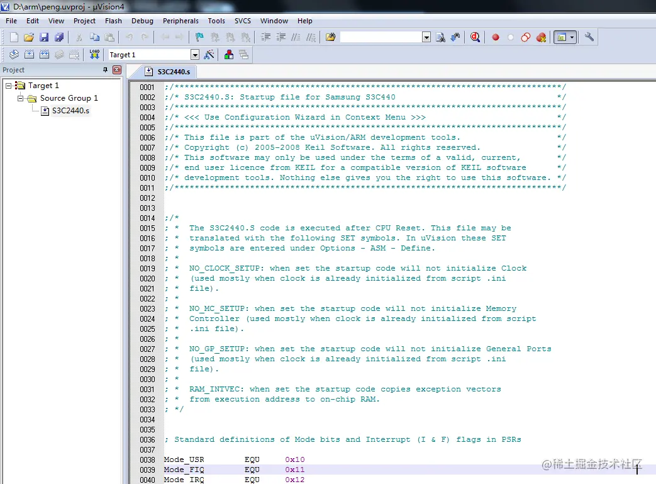
Task: Navigate backwards with the left arrow
Action: pyautogui.click(x=165, y=37)
